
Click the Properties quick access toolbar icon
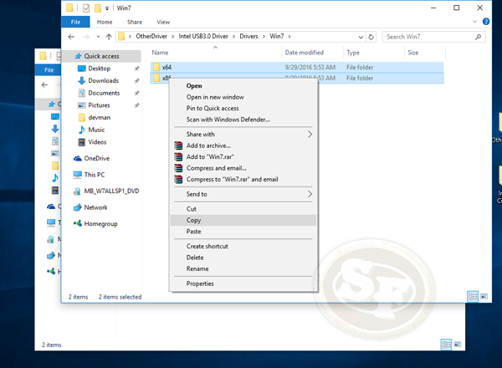(86, 8)
